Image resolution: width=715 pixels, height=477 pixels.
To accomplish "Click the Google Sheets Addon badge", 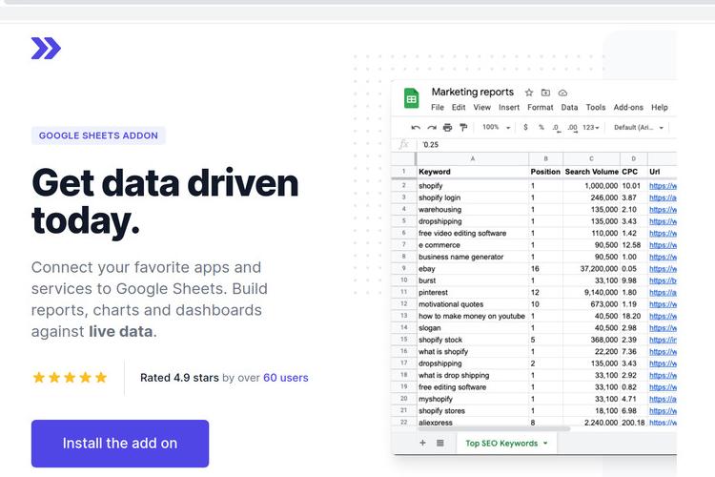I will (98, 135).
